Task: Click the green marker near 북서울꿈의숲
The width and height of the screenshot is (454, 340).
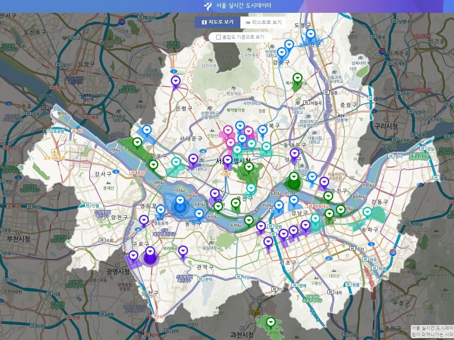Action: (298, 79)
